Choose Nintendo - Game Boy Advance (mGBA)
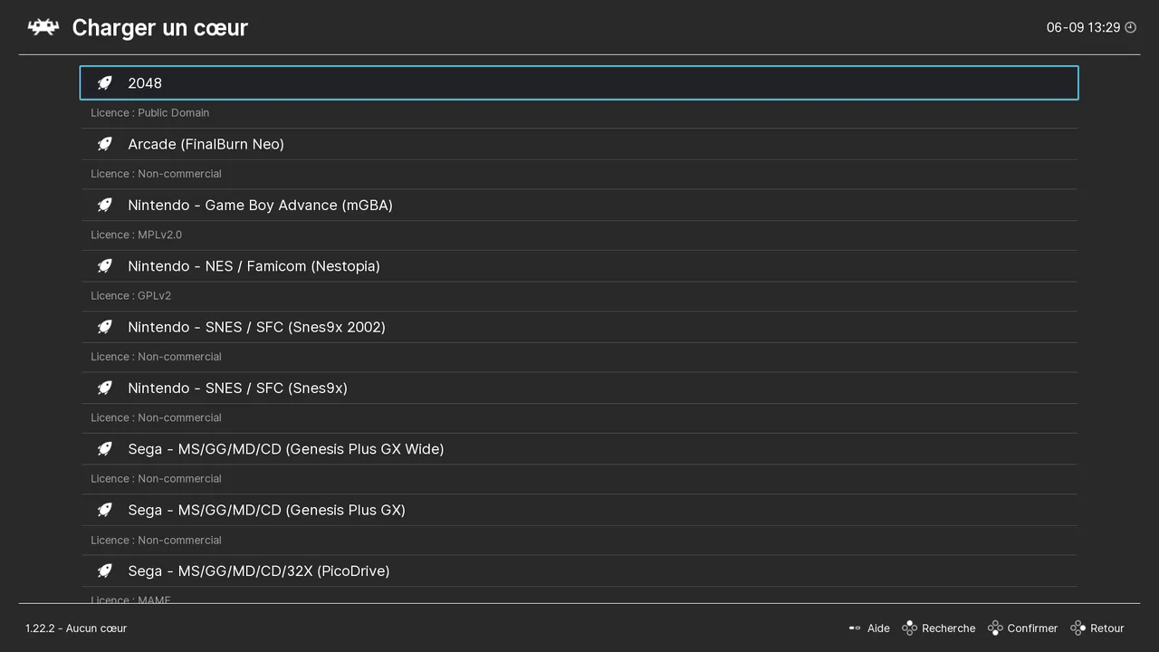This screenshot has height=652, width=1159. (x=579, y=205)
